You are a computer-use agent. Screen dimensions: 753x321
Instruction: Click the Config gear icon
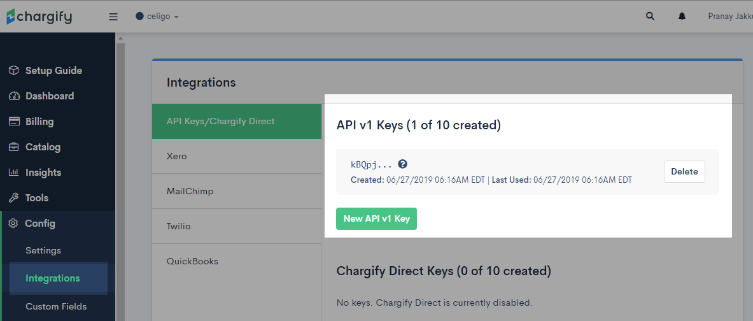pyautogui.click(x=13, y=224)
